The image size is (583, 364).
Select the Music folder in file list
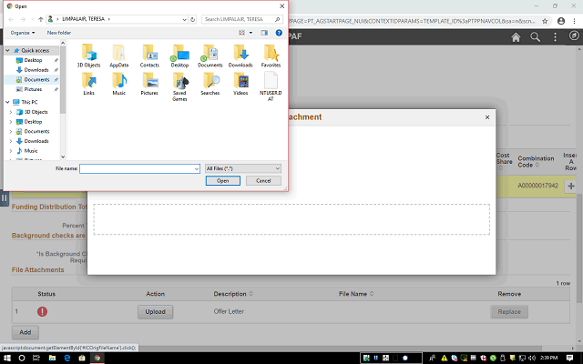(x=119, y=84)
